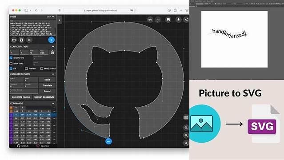Click the grid view icon beside the canvas
The width and height of the screenshot is (284, 160).
(186, 118)
